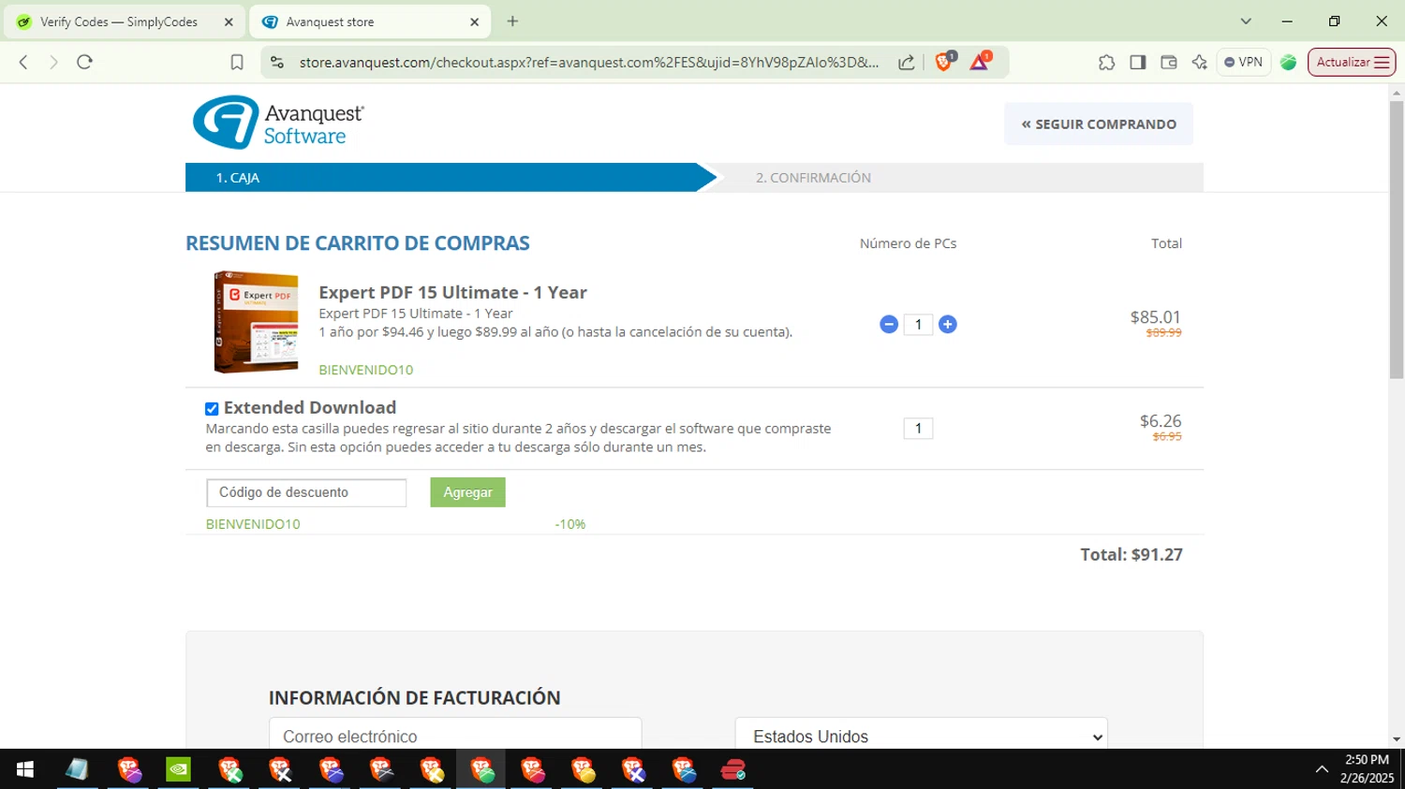Image resolution: width=1405 pixels, height=789 pixels.
Task: Click the browser forward arrow
Action: pyautogui.click(x=53, y=62)
